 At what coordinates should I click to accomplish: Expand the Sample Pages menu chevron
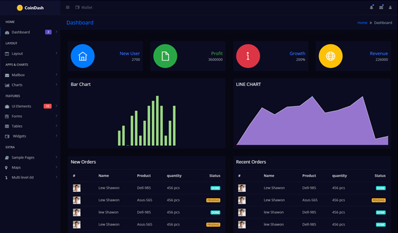[56, 157]
